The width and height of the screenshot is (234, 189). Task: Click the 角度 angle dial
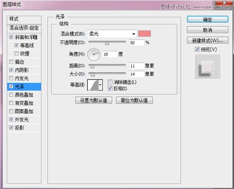coord(94,54)
